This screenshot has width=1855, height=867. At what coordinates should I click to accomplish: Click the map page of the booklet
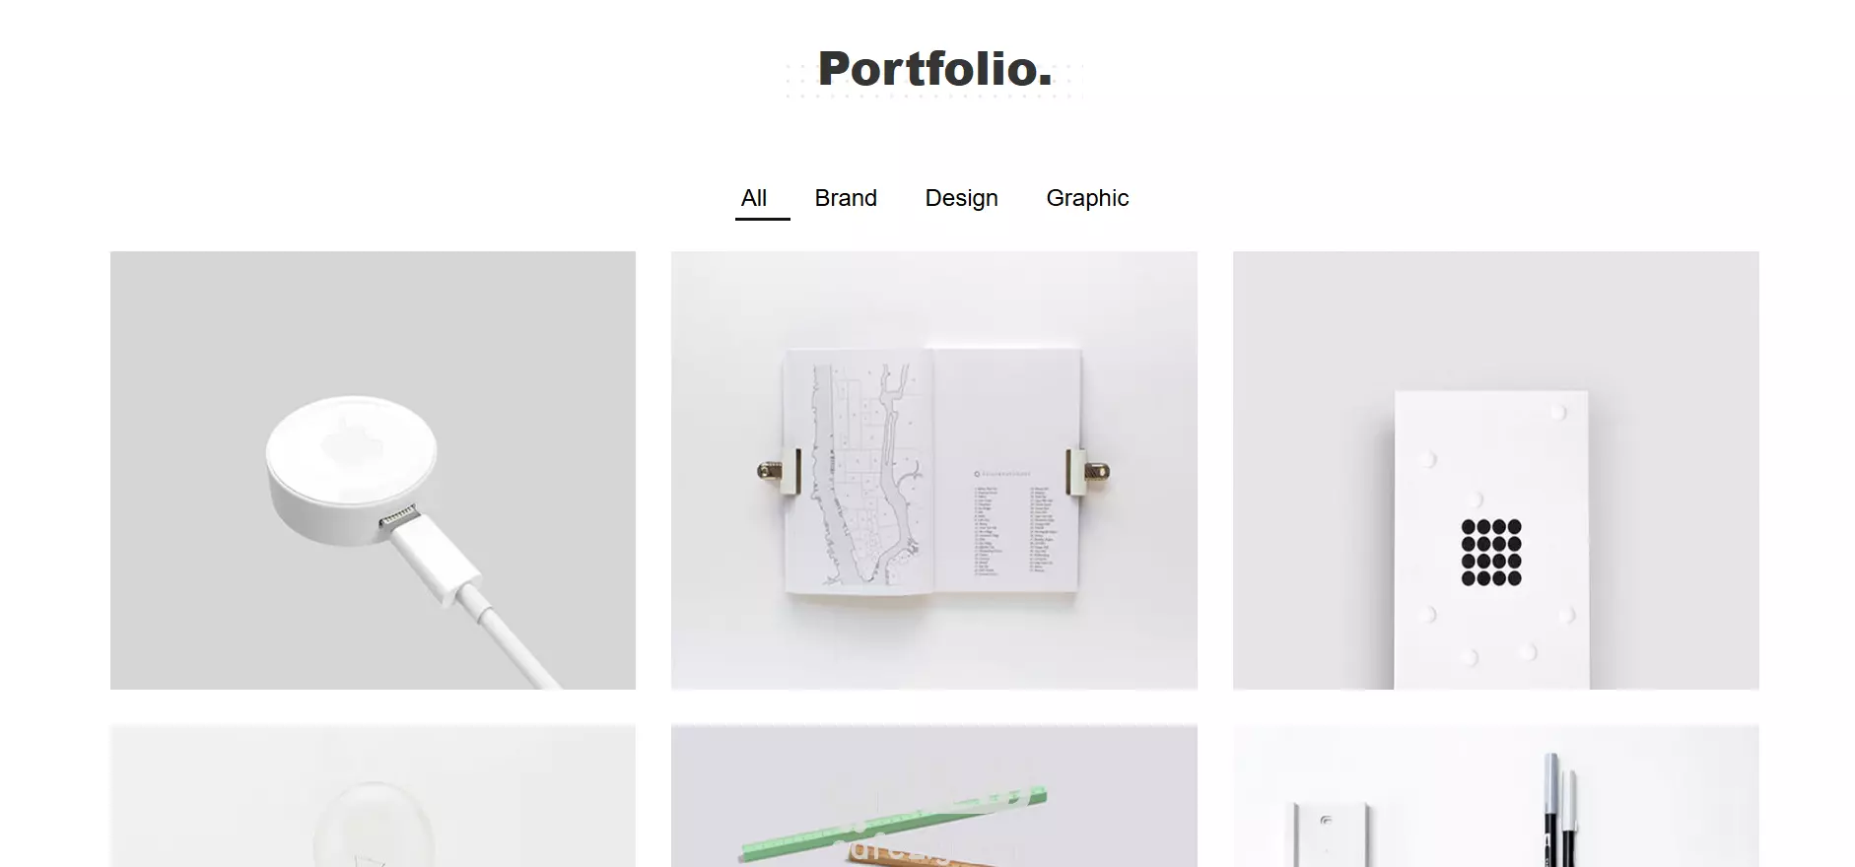[x=858, y=471]
